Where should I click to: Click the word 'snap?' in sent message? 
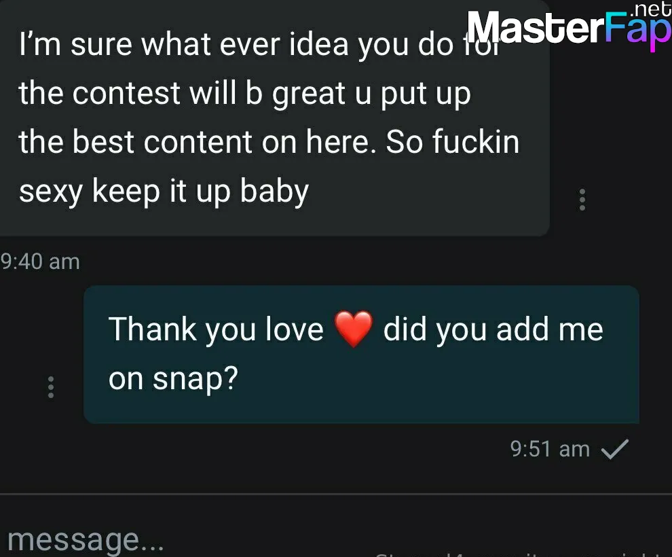[x=195, y=379]
